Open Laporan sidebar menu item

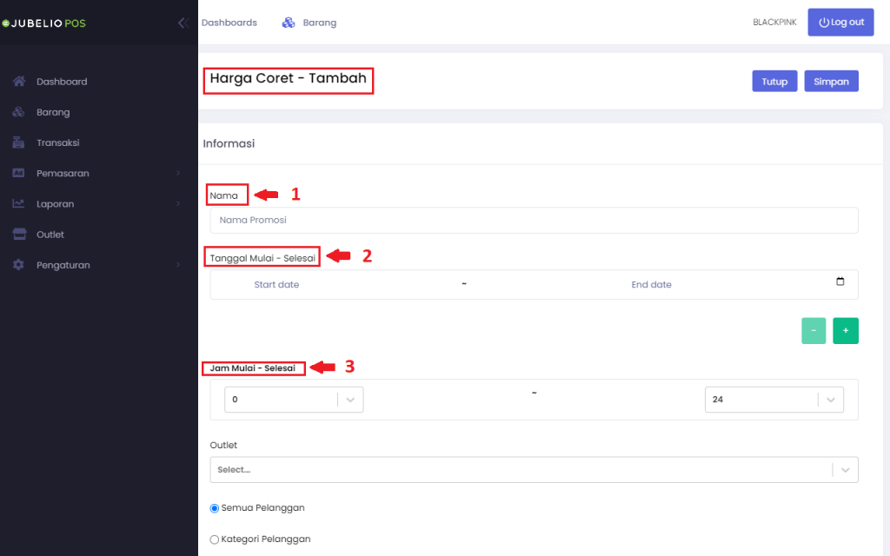point(55,204)
